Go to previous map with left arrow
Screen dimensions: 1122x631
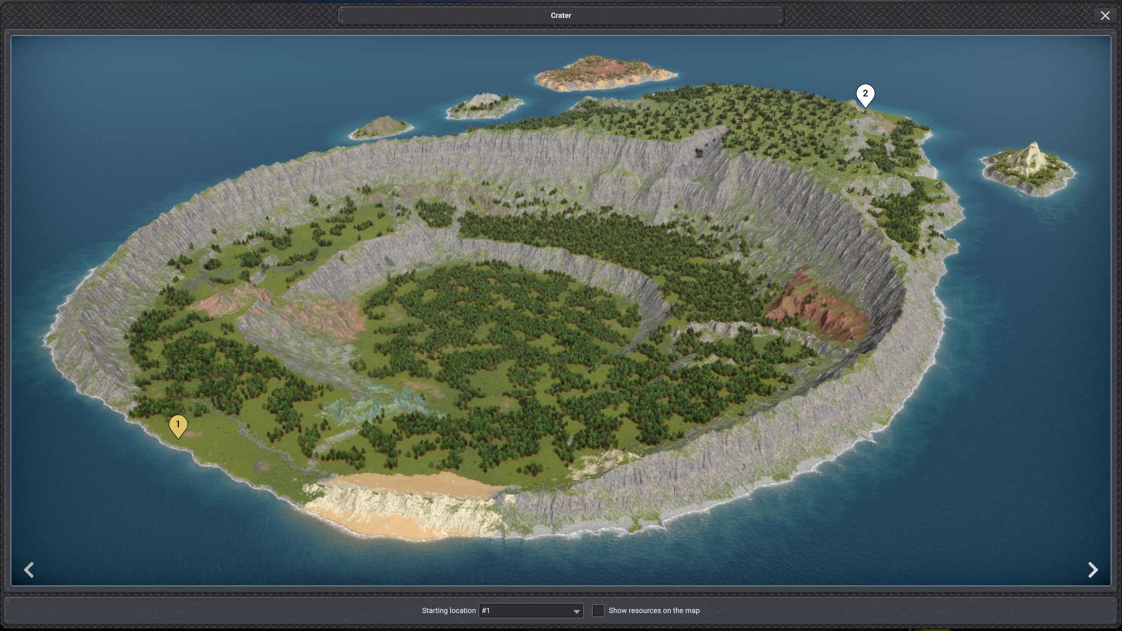tap(29, 570)
